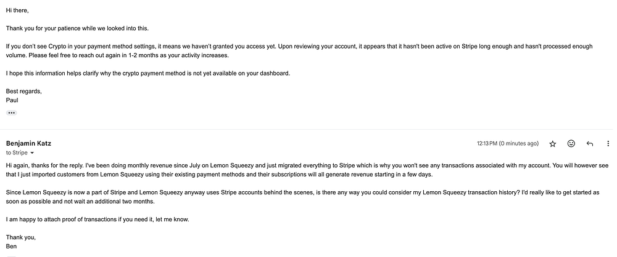The image size is (617, 257).
Task: Click the 'Paul' signature name
Action: pos(12,99)
